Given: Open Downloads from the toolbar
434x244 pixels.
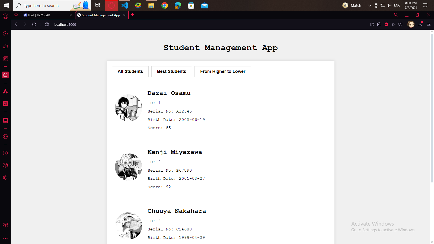Looking at the screenshot, I should [x=420, y=24].
